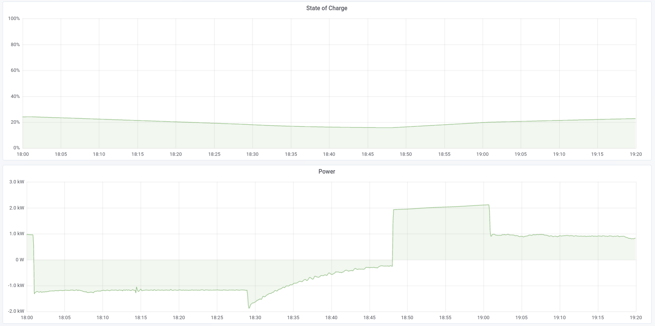Screen dimensions: 655x326
Task: Click the 19:20 tick label under State of Charge
Action: click(636, 154)
